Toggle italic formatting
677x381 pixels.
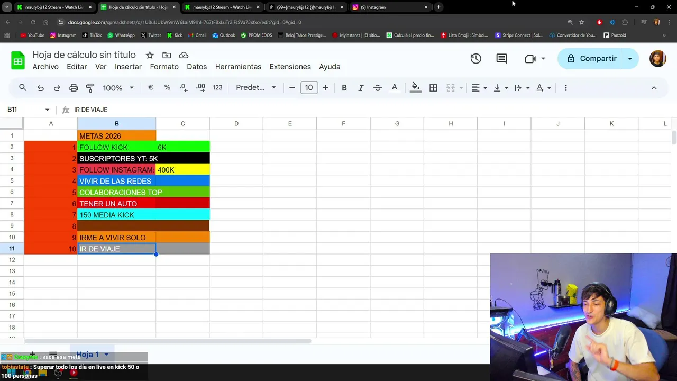(361, 88)
